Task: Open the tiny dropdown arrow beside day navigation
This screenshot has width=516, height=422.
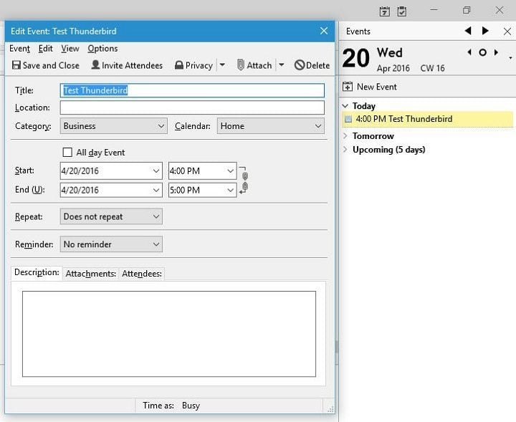Action: point(510,58)
